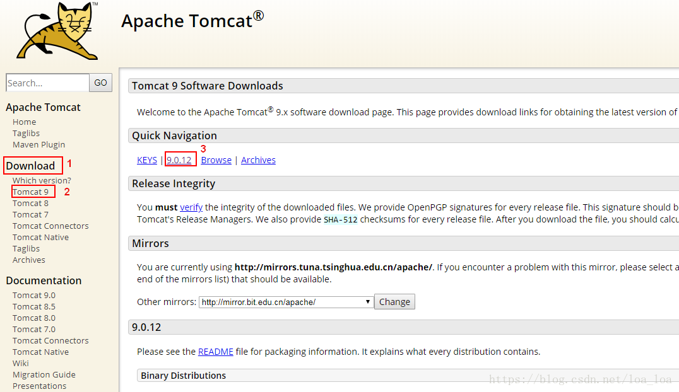The width and height of the screenshot is (679, 392).
Task: Click the 'Apache Tomcat' sidebar heading
Action: (43, 107)
